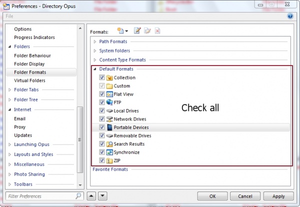
Task: Collapse the Internet section
Action: (10, 109)
